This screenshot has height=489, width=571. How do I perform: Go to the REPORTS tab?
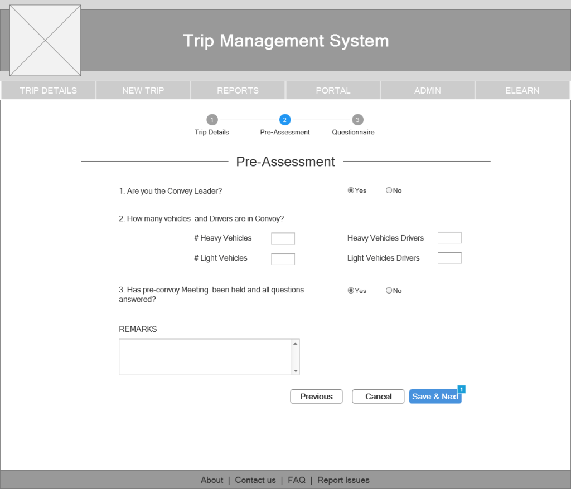238,90
